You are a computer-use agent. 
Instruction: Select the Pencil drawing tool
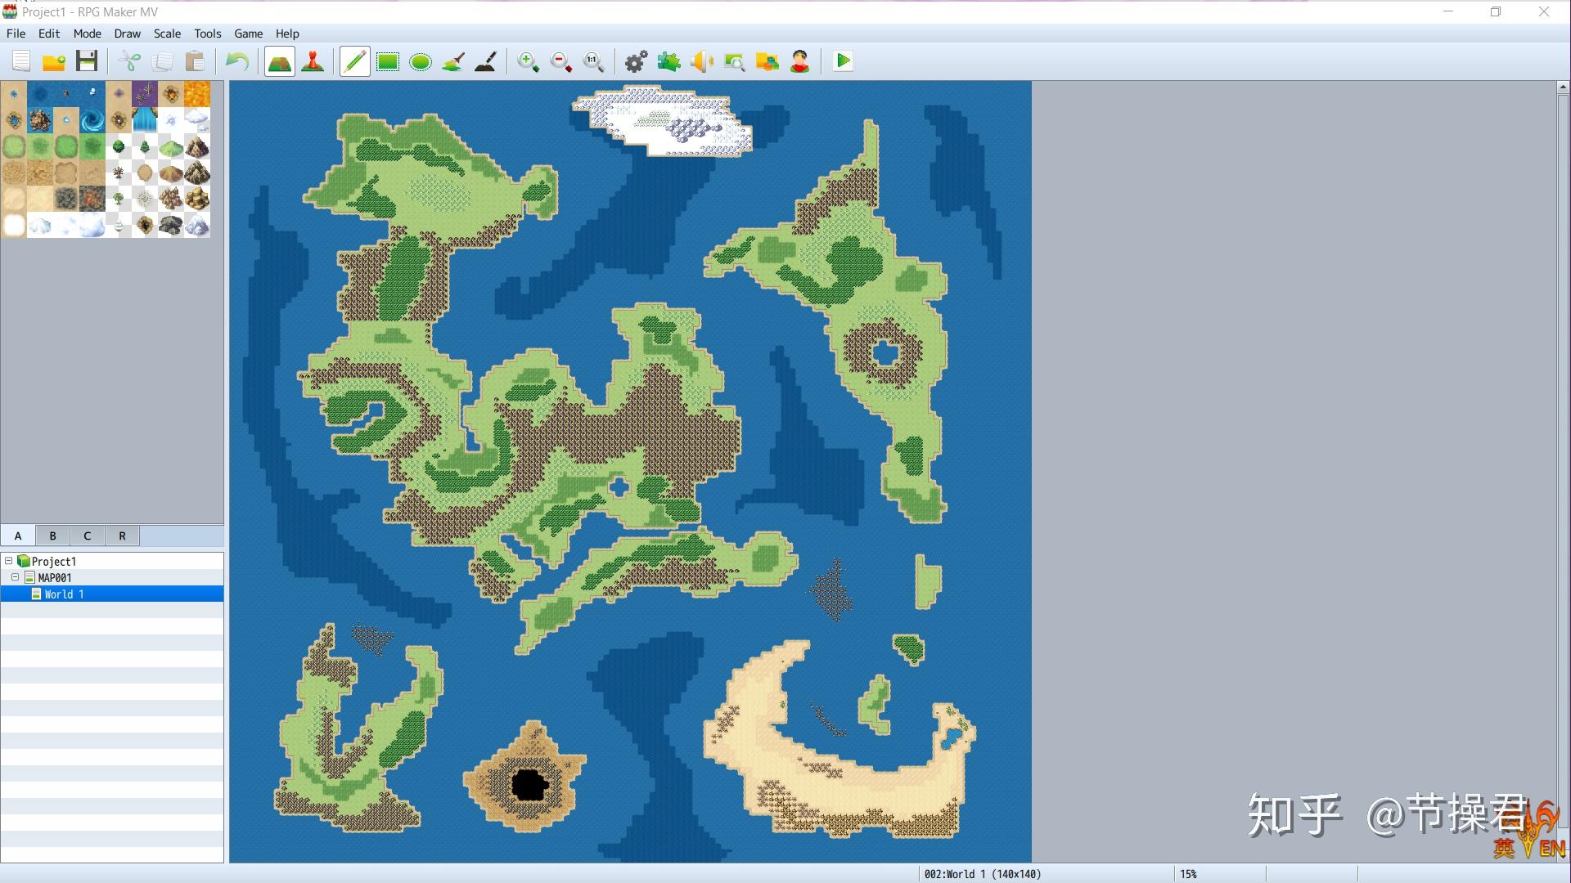(x=354, y=61)
